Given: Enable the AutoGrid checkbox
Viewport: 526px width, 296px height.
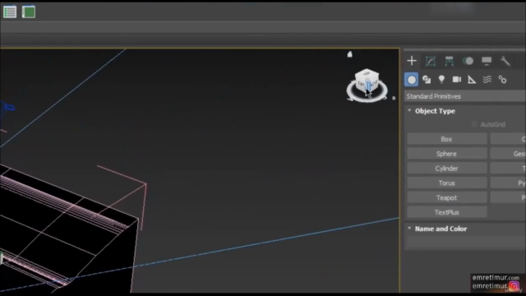Looking at the screenshot, I should (x=474, y=124).
